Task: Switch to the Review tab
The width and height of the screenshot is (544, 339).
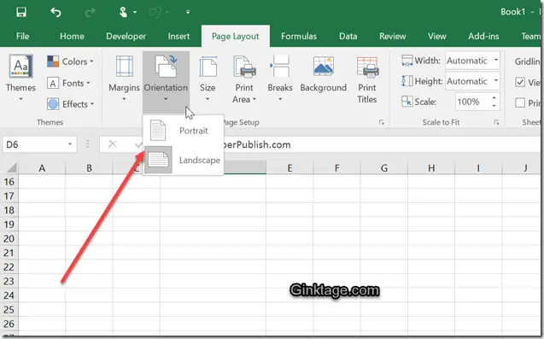Action: click(392, 36)
